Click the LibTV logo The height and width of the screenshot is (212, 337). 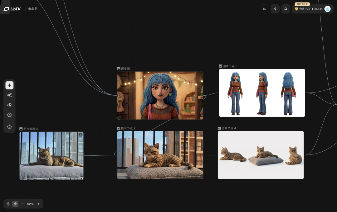tap(12, 9)
